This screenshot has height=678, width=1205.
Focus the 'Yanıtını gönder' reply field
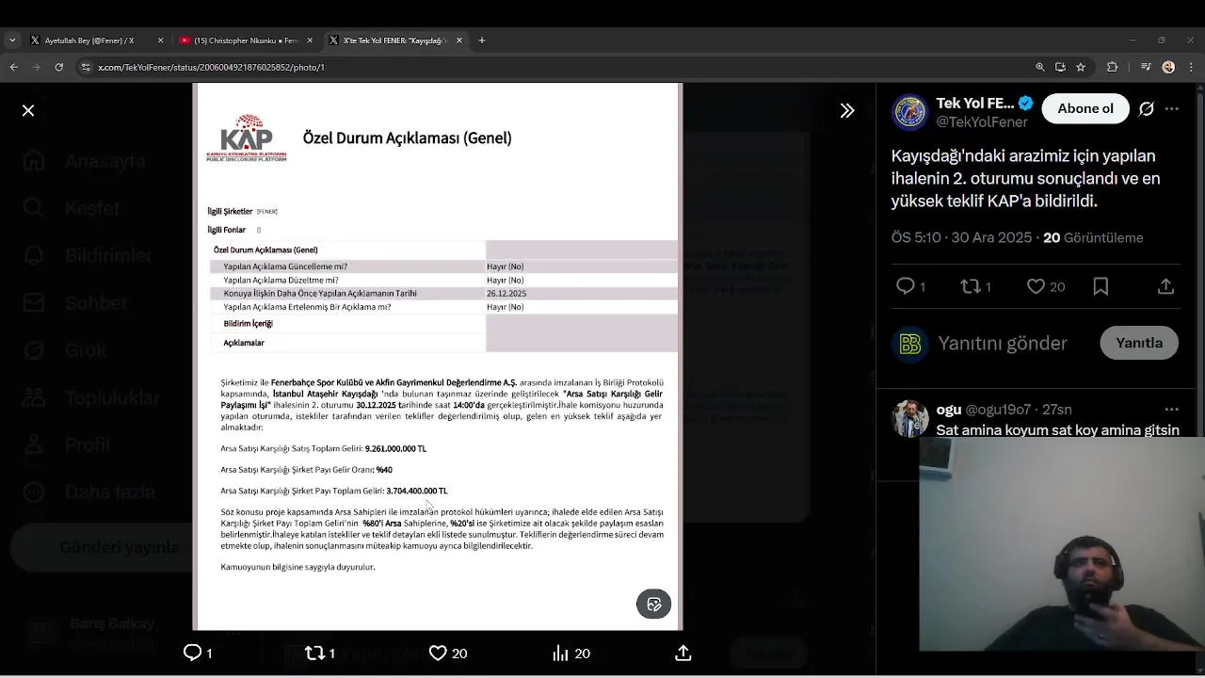click(x=1003, y=344)
